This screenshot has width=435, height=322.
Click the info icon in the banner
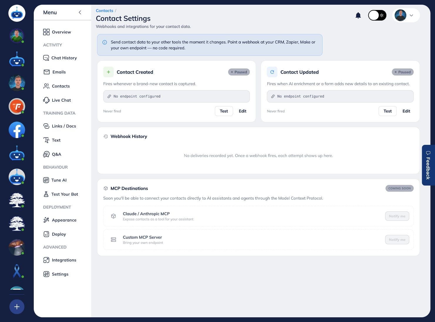pyautogui.click(x=104, y=42)
